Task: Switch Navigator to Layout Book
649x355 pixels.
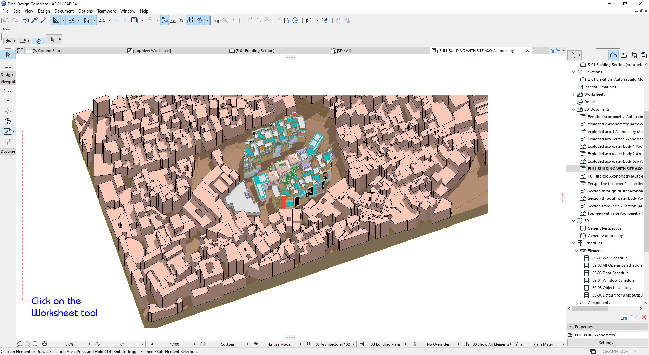Action: click(634, 55)
